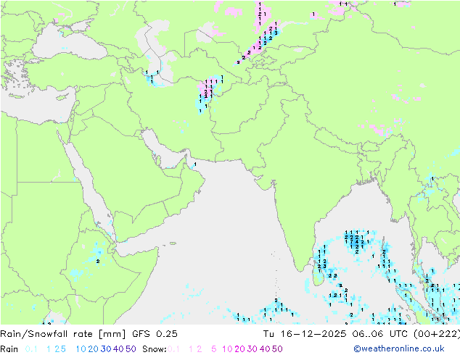Viewport: 460px width, 355px height.
Task: Select the Snow legend 0.1 value
Action: click(x=173, y=349)
